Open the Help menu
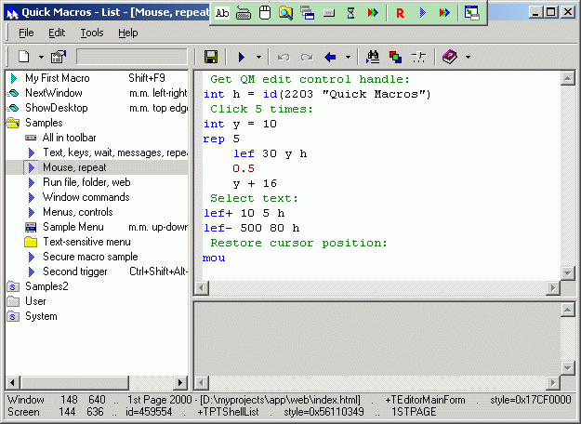581x424 pixels. pos(128,33)
